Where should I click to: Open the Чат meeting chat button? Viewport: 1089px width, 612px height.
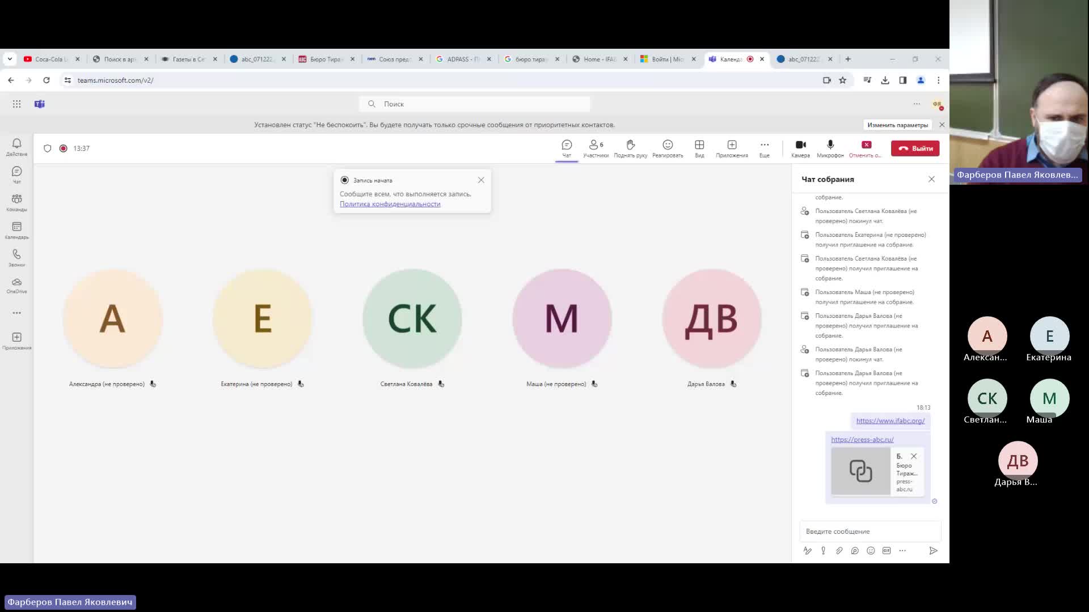pyautogui.click(x=567, y=148)
